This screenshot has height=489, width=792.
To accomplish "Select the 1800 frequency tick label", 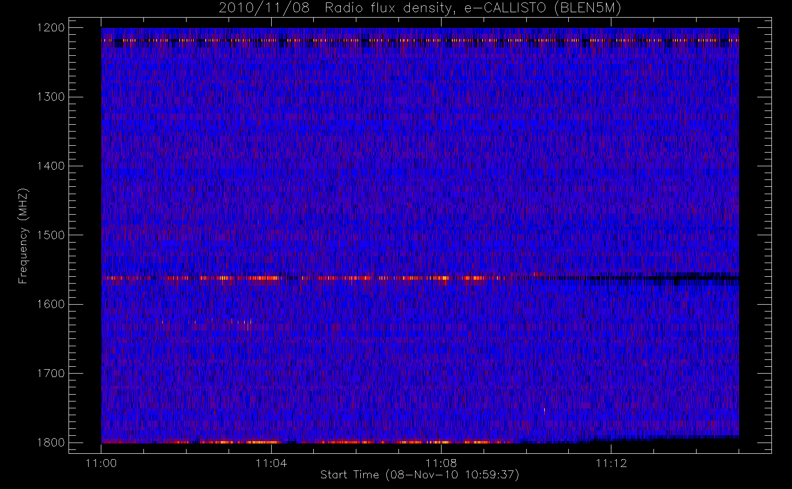I will coord(51,443).
